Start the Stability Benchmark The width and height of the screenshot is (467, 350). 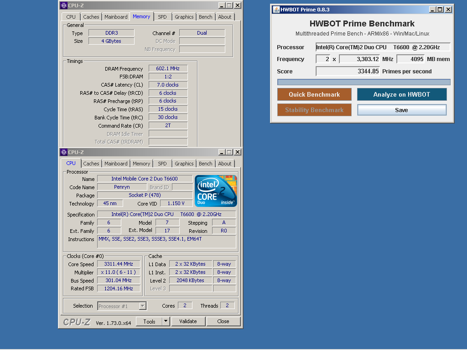[x=314, y=110]
